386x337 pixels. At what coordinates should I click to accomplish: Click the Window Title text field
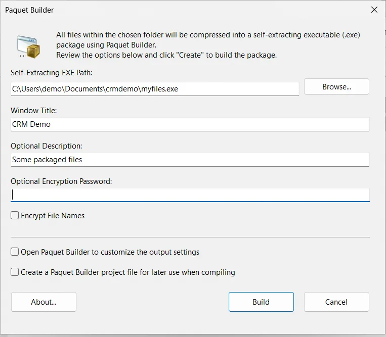coord(190,124)
